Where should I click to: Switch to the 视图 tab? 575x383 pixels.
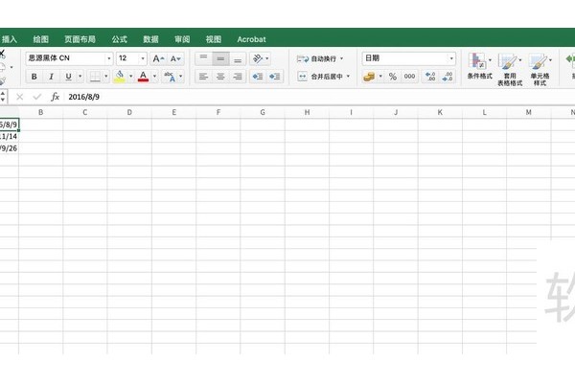click(x=214, y=39)
